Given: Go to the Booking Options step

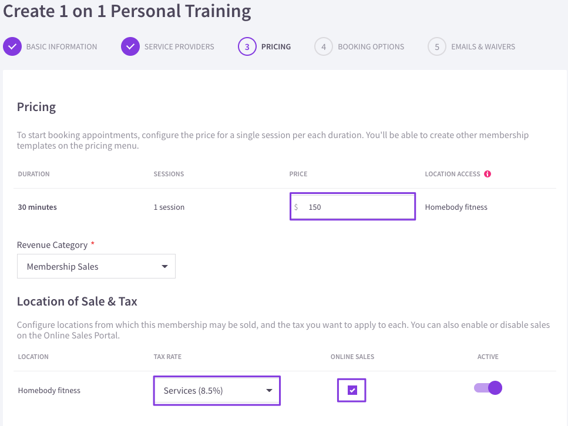Looking at the screenshot, I should tap(371, 47).
